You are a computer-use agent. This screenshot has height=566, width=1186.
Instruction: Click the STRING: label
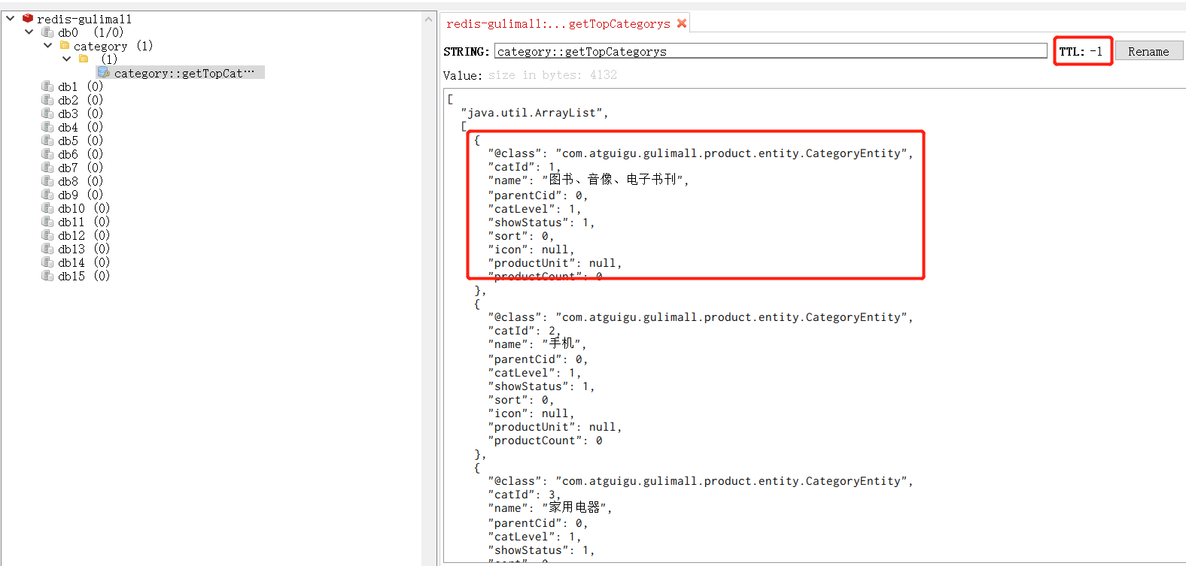467,51
